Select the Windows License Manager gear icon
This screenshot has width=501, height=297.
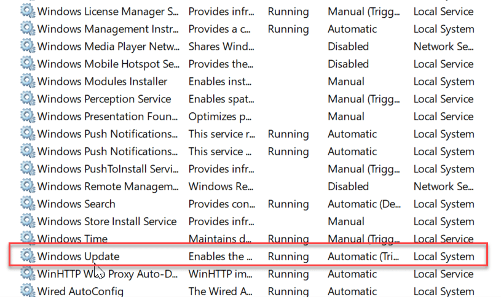pos(28,12)
